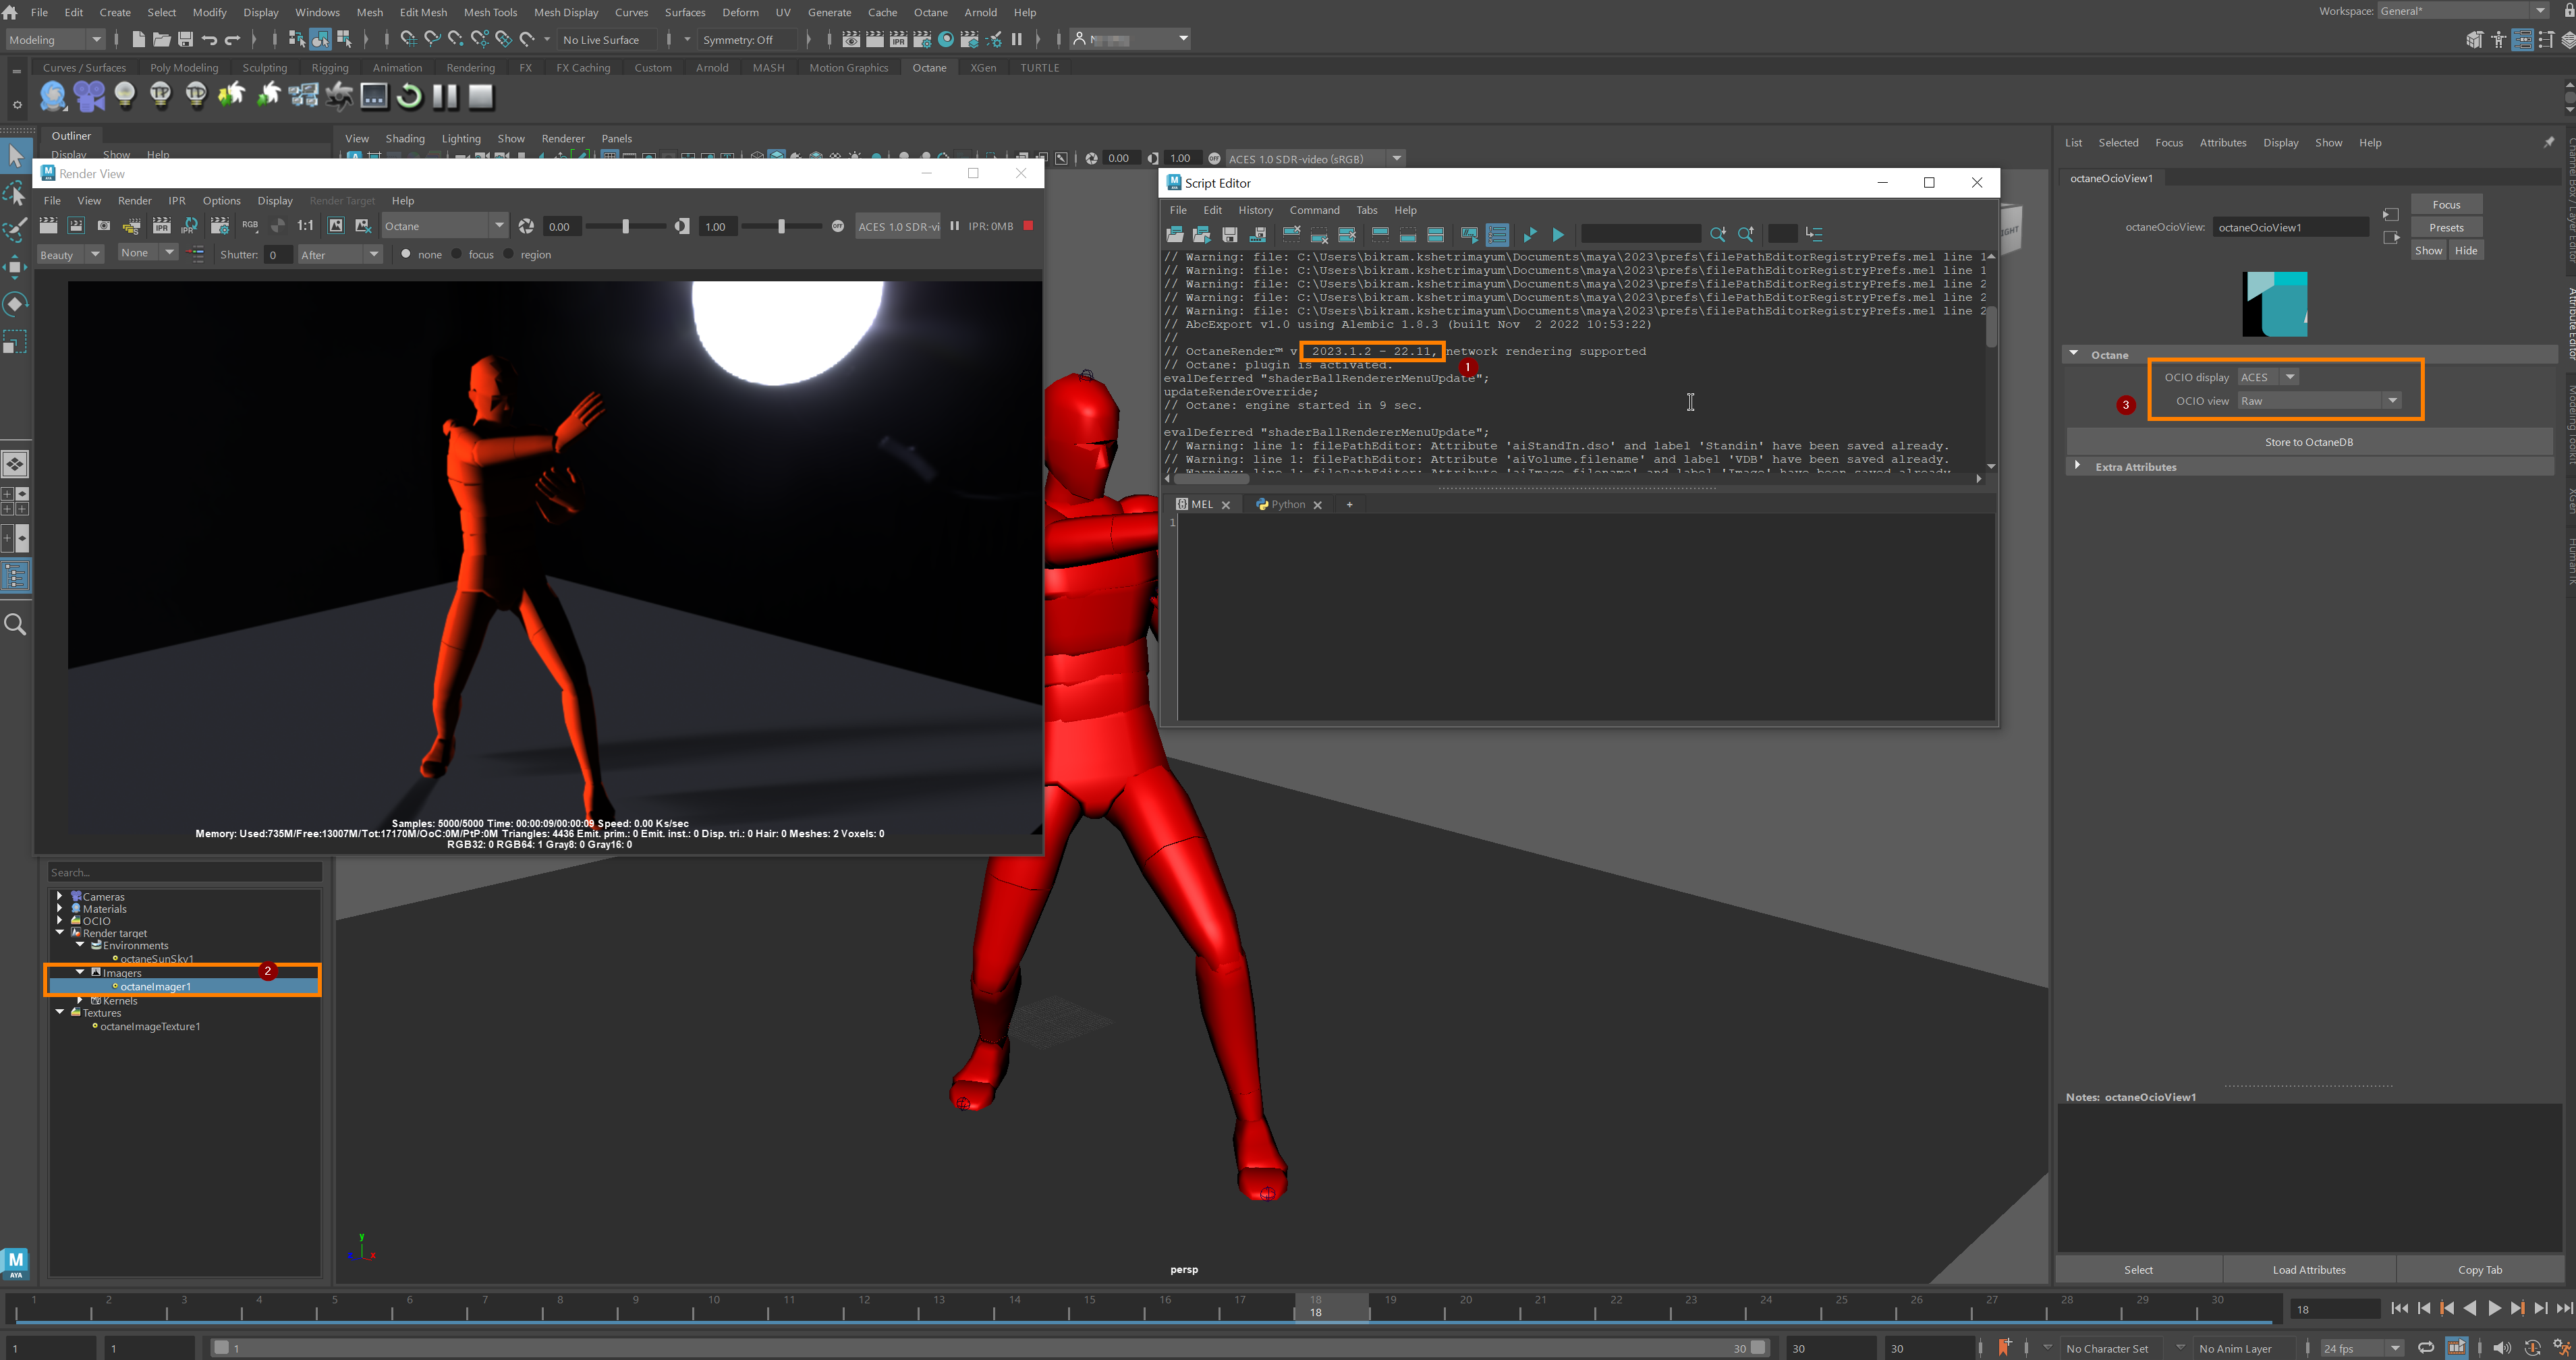The height and width of the screenshot is (1360, 2576).
Task: Click the gamma slider handle in Render View
Action: coord(781,227)
